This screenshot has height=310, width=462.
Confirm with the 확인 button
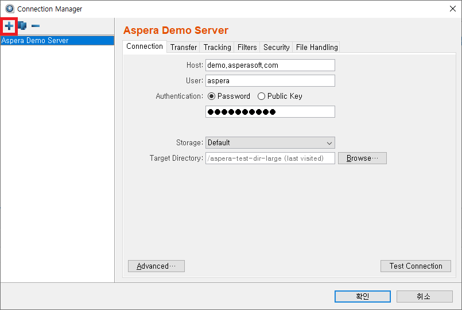pos(362,296)
